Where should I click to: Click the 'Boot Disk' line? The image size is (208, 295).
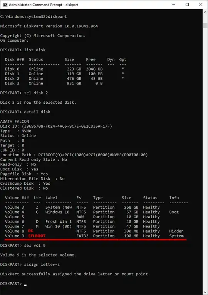pyautogui.click(x=19, y=169)
